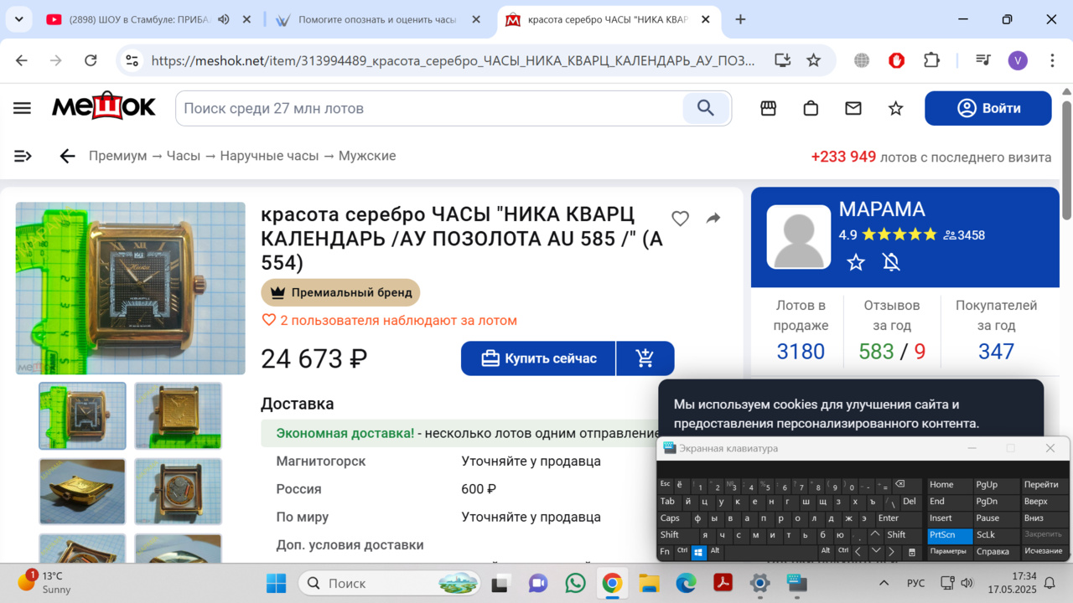Open Chrome site info icon in address bar
1073x603 pixels.
pos(132,60)
